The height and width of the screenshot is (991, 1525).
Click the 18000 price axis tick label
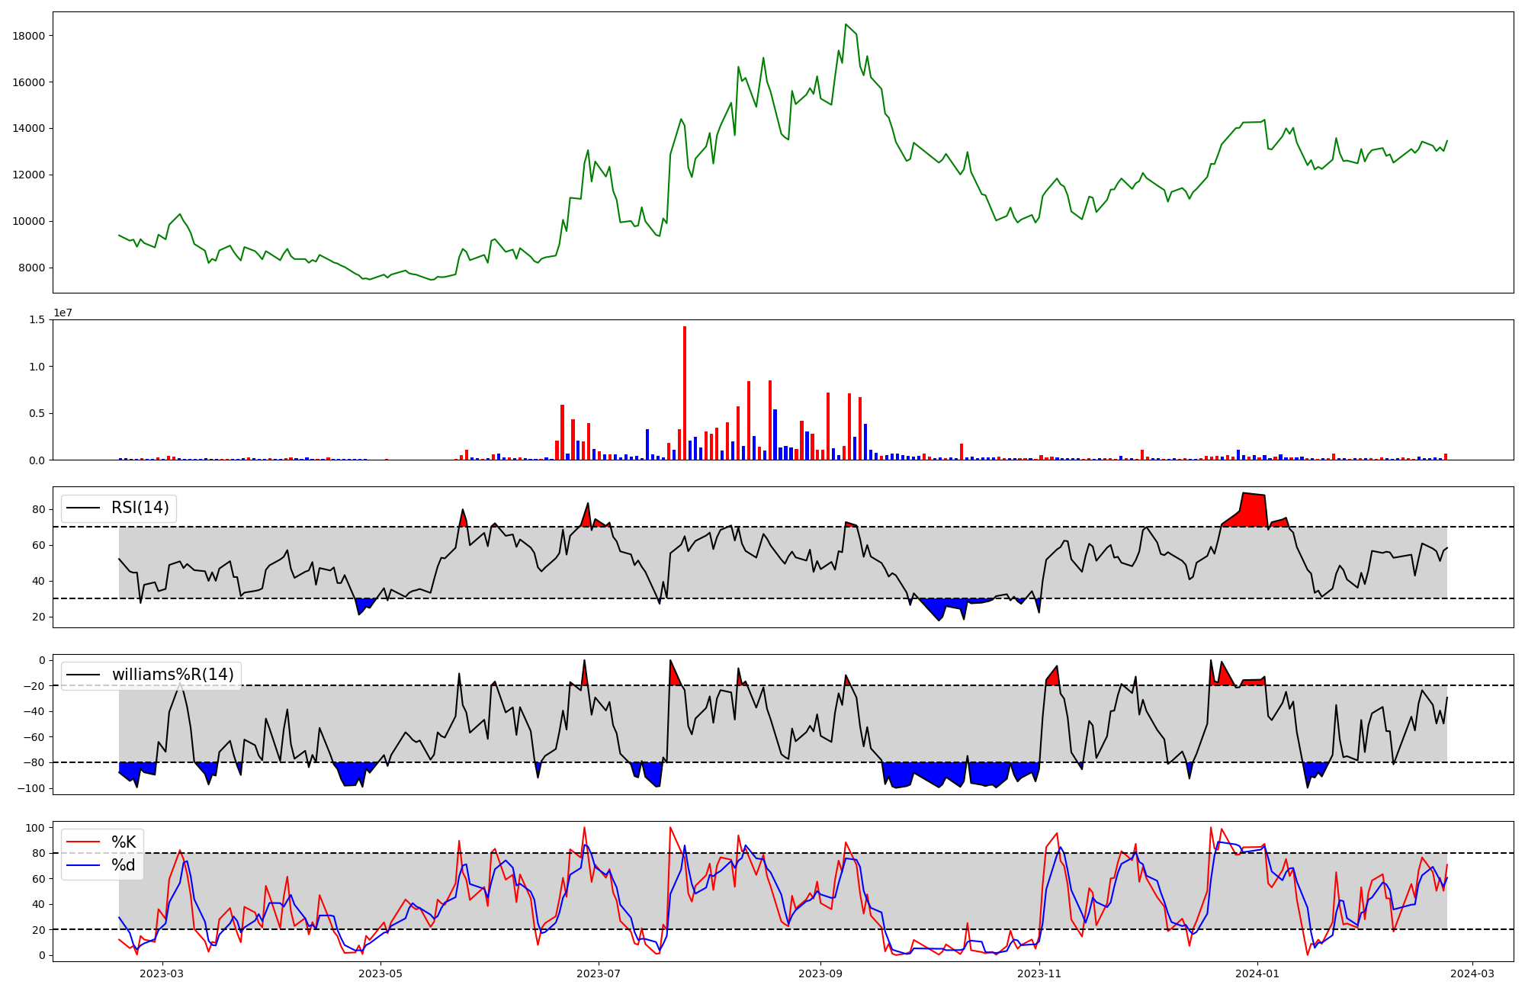coord(30,36)
